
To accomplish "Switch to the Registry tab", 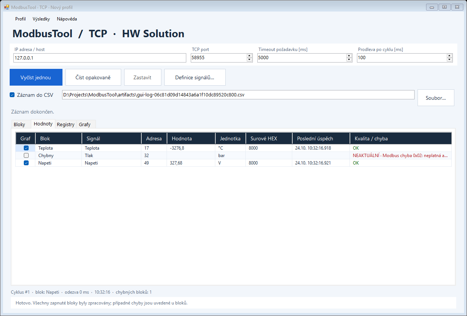I will [x=66, y=124].
